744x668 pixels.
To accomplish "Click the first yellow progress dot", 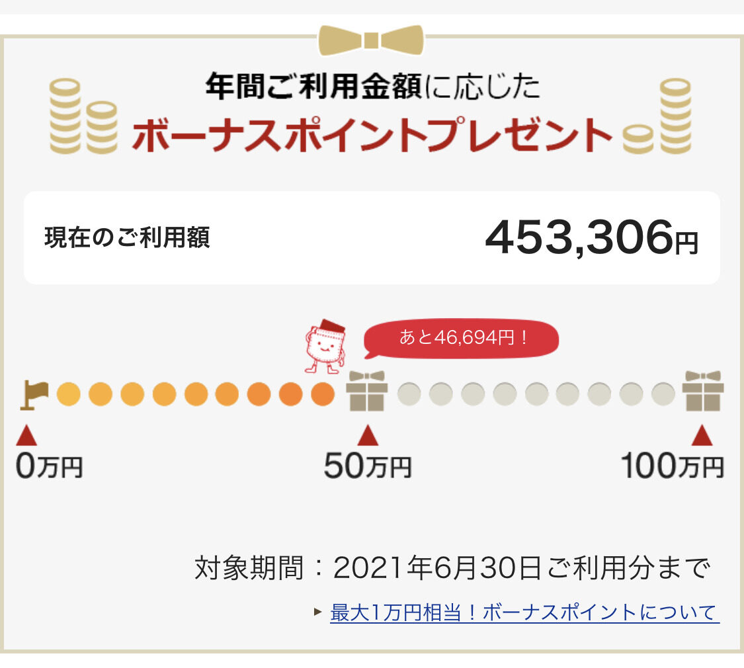I will pos(68,394).
